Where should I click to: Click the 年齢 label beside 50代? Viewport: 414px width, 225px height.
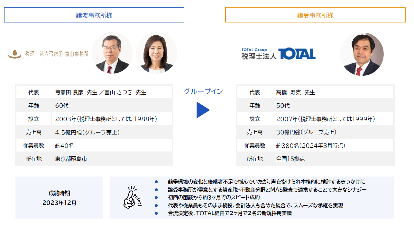[x=255, y=106]
